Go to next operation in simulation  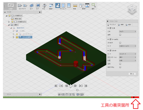(81, 86)
